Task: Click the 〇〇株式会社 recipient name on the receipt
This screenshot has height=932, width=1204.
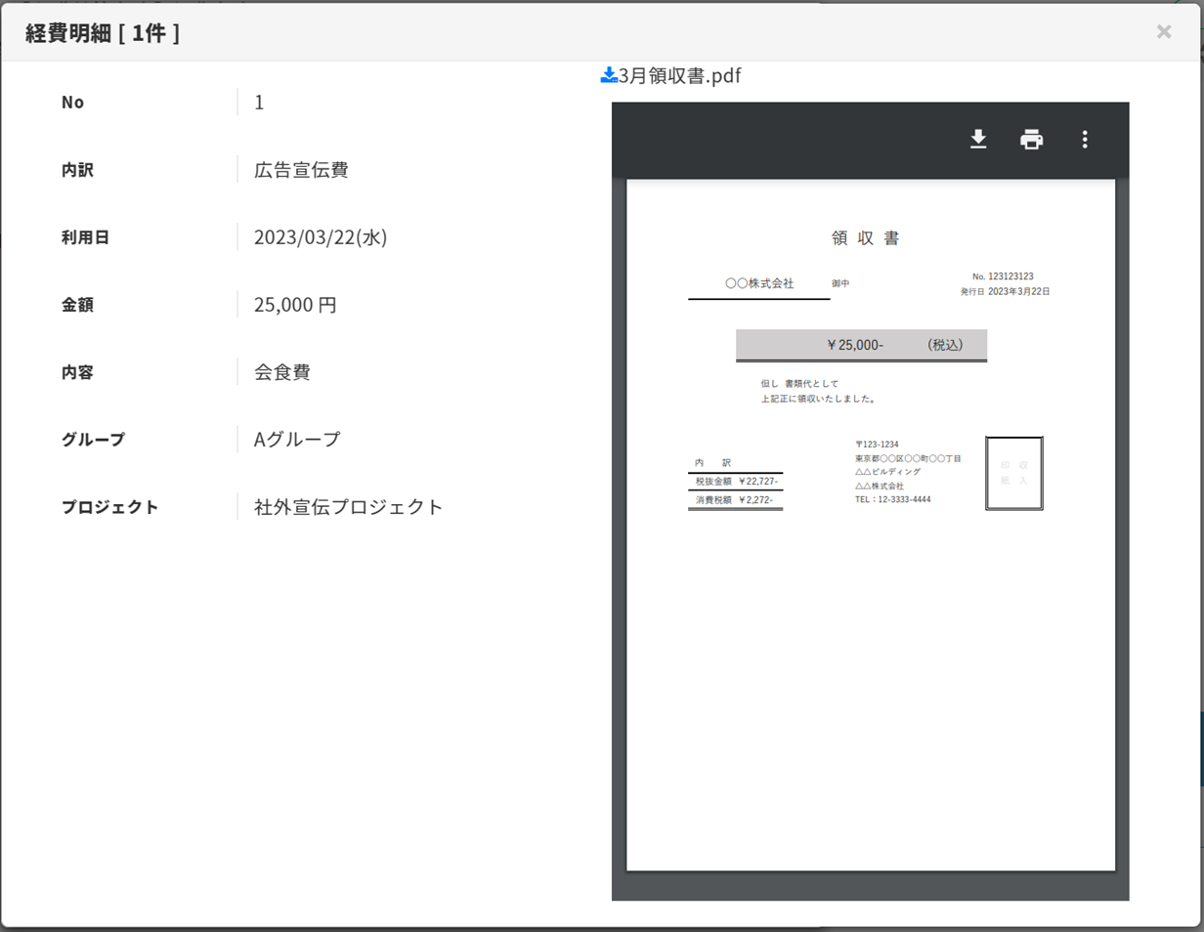Action: (x=759, y=283)
